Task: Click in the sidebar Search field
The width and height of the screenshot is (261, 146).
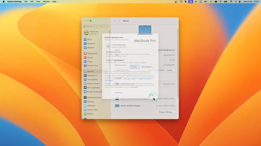Action: coord(96,26)
